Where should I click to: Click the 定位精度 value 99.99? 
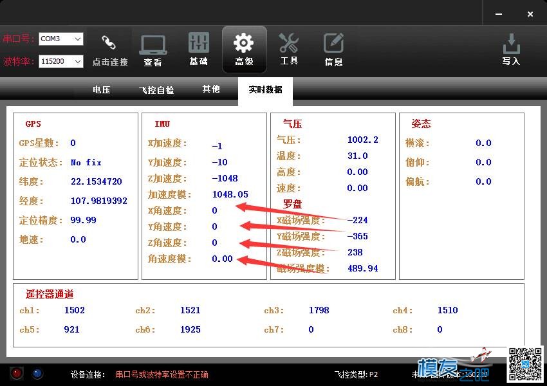[x=83, y=220]
